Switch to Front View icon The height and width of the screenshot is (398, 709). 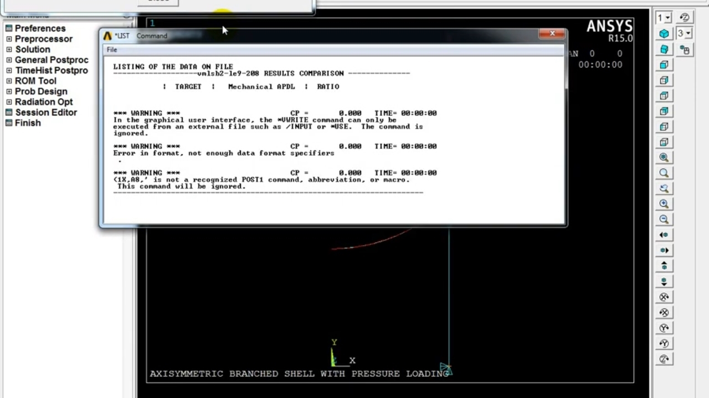pos(664,65)
